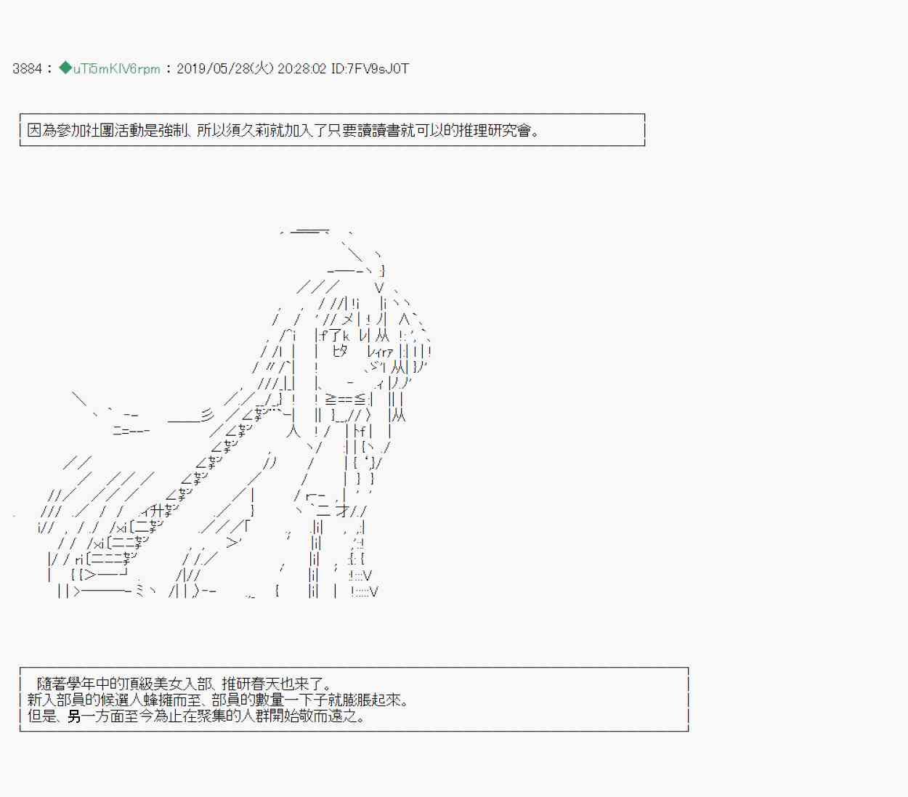908x797 pixels.
Task: Click the top of the character's head
Action: tap(309, 232)
